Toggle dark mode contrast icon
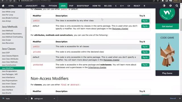The width and height of the screenshot is (182, 102). 164,6
